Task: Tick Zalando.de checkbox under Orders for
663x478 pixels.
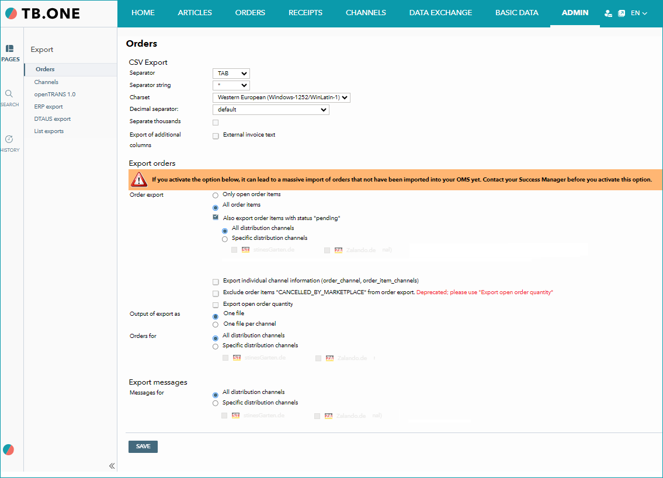Action: 318,358
